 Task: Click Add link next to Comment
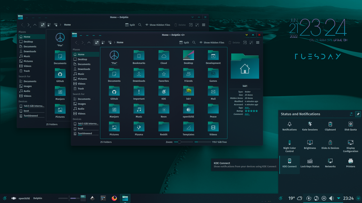(247, 114)
